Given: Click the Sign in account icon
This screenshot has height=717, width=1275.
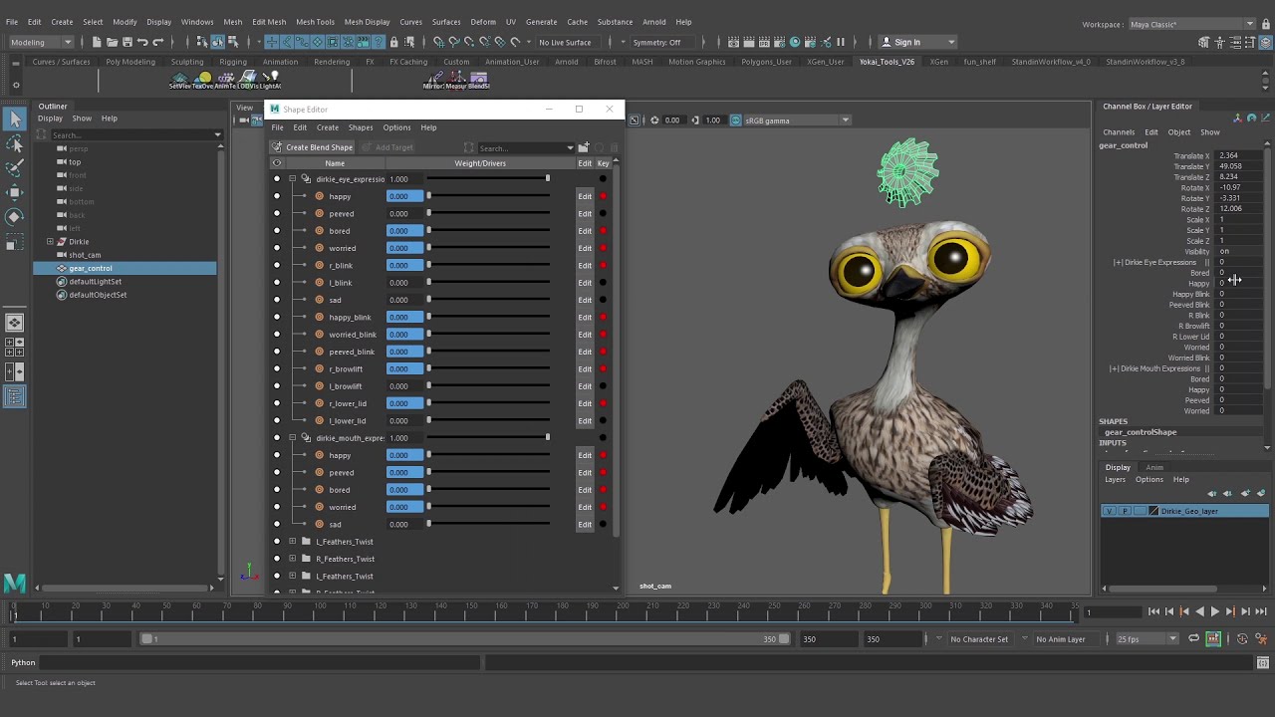Looking at the screenshot, I should point(887,42).
